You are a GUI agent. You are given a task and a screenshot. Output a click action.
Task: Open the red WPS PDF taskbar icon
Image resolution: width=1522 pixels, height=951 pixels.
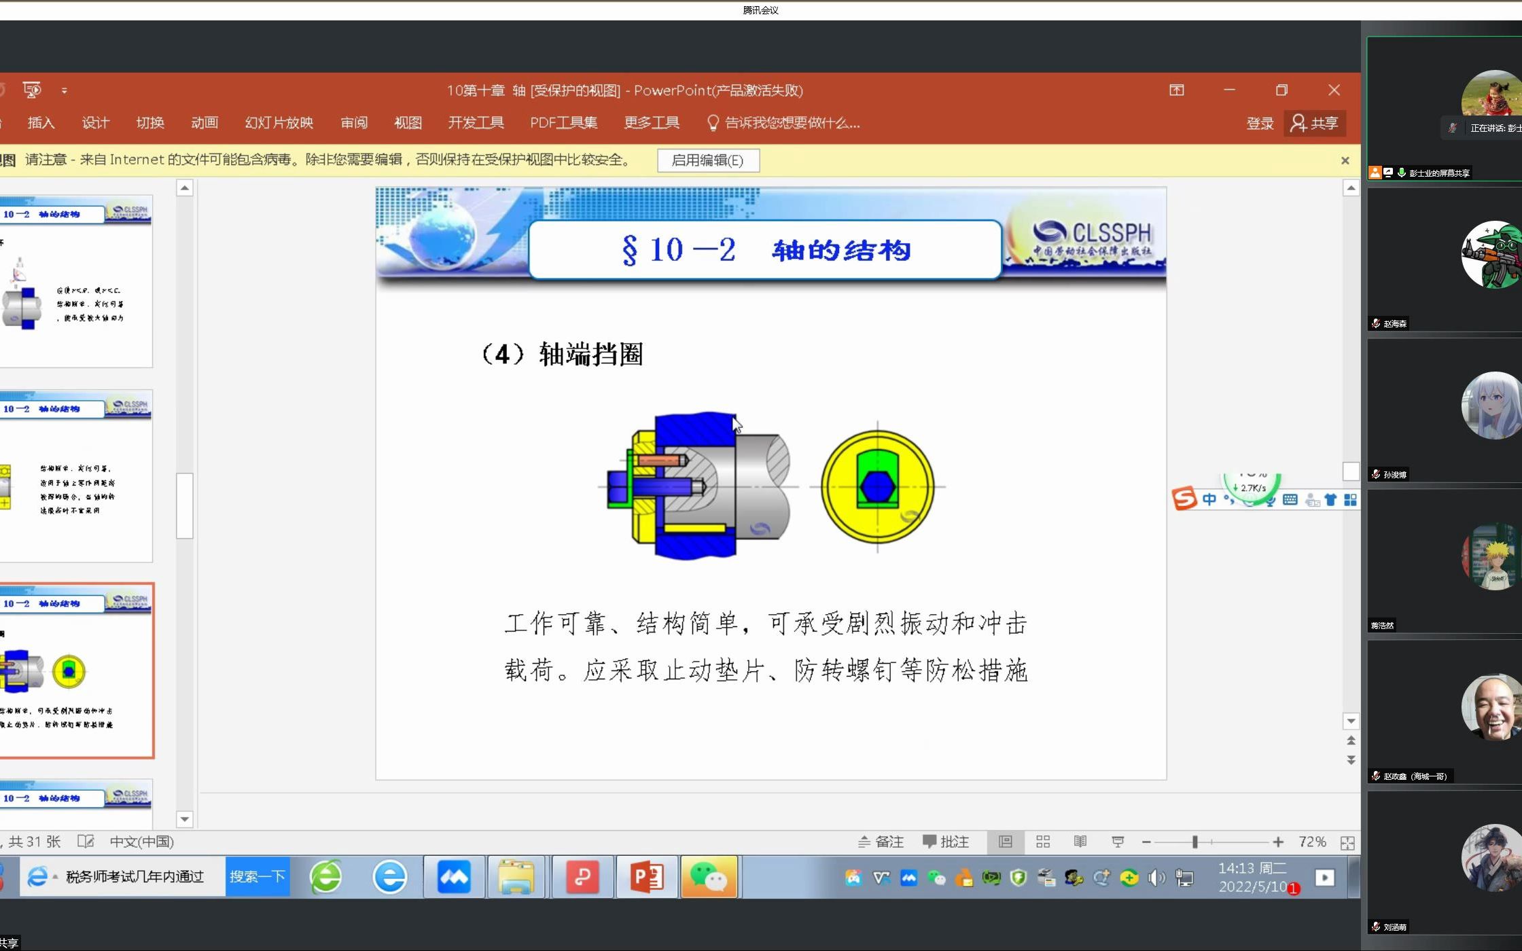tap(582, 877)
